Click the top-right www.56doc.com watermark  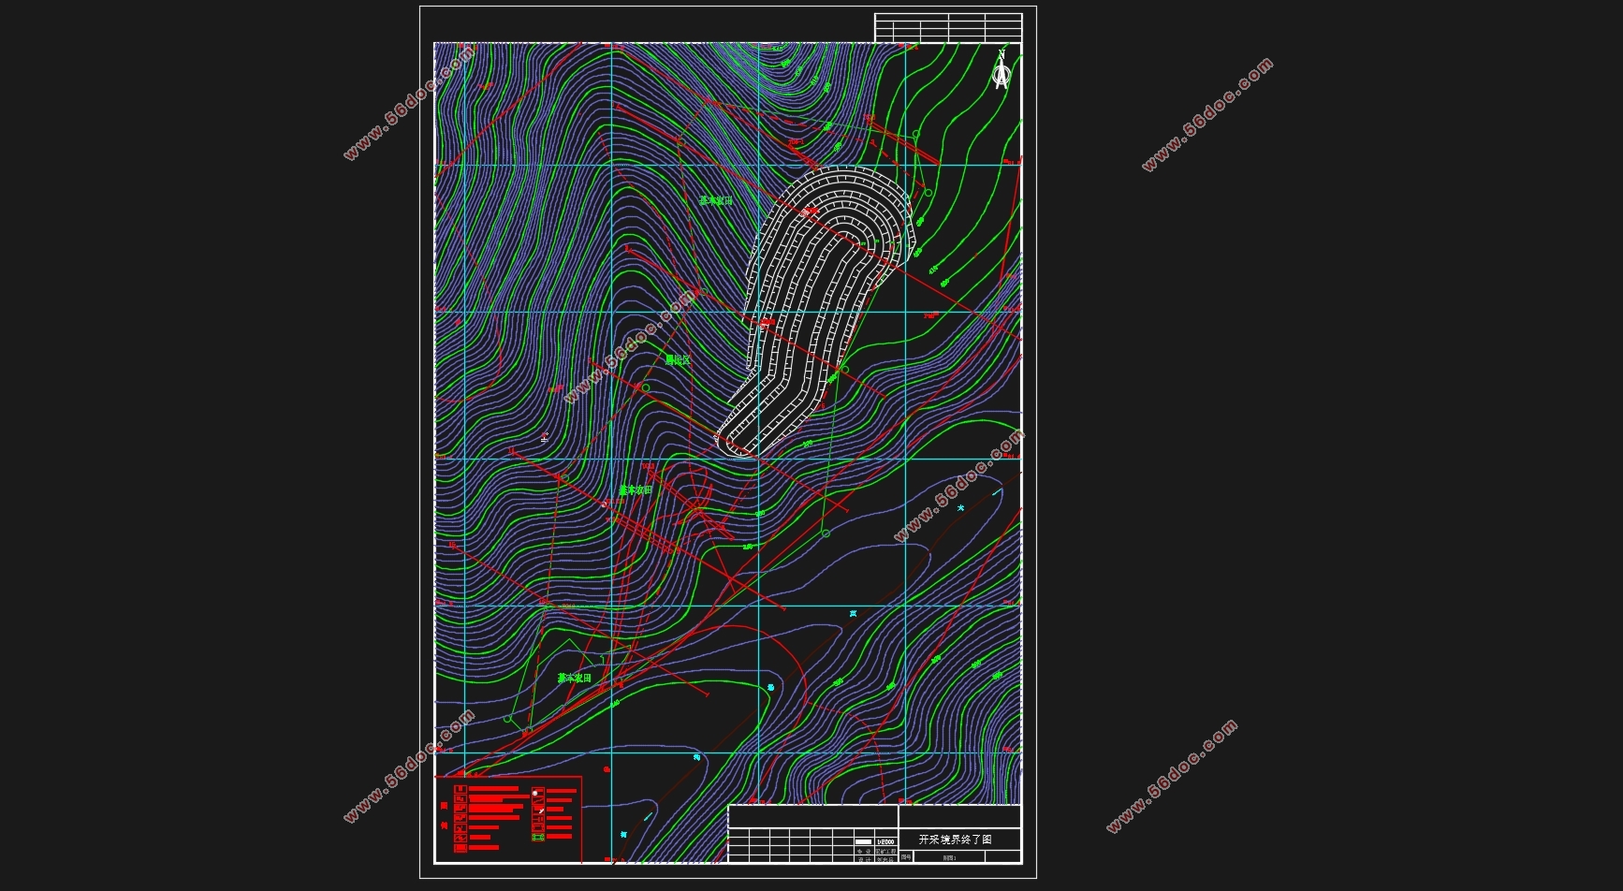click(x=1206, y=114)
